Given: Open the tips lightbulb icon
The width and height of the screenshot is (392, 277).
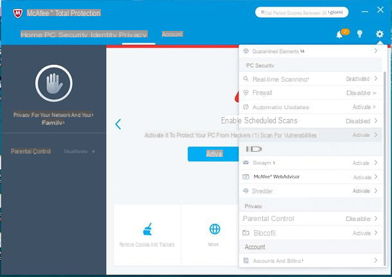Looking at the screenshot, I should (x=359, y=34).
